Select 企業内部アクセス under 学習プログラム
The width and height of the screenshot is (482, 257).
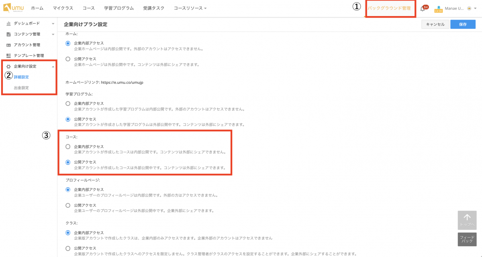68,103
